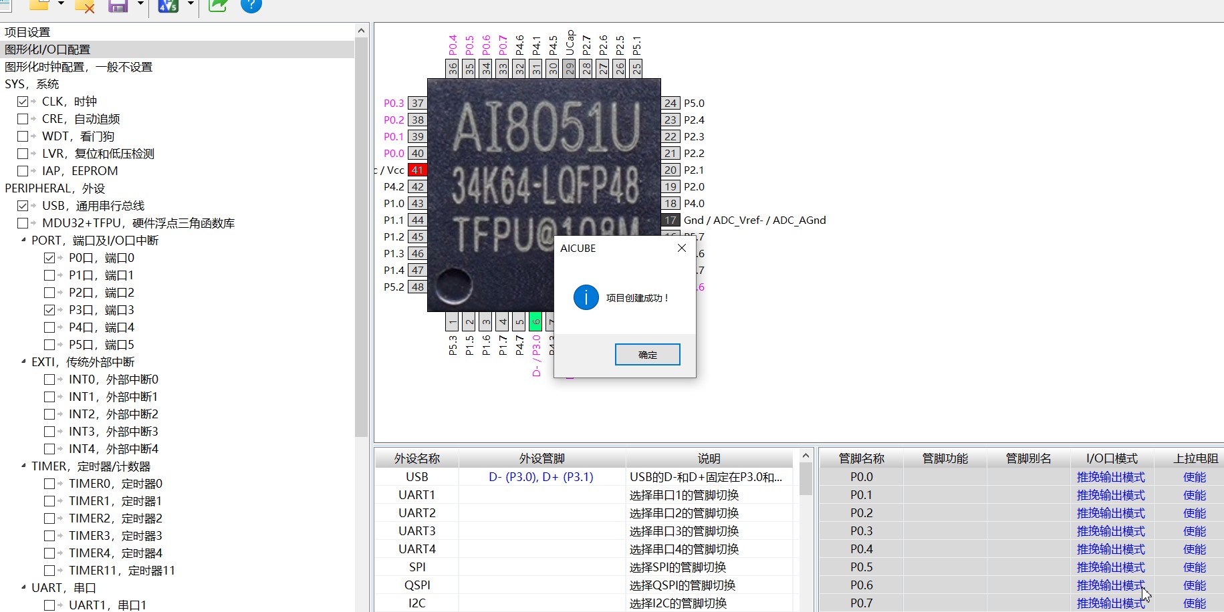Click 使能 pull-up resistor link for P0.7
1224x612 pixels.
(1194, 603)
